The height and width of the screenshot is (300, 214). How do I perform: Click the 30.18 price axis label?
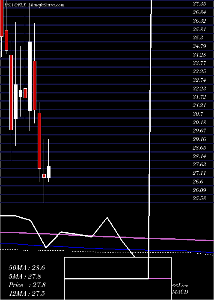[x=199, y=123]
